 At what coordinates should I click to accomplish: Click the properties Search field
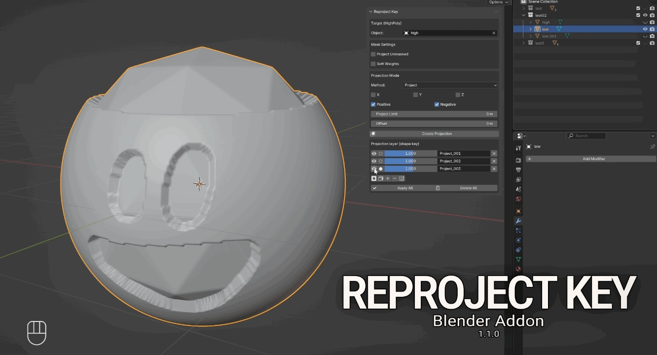coord(586,136)
